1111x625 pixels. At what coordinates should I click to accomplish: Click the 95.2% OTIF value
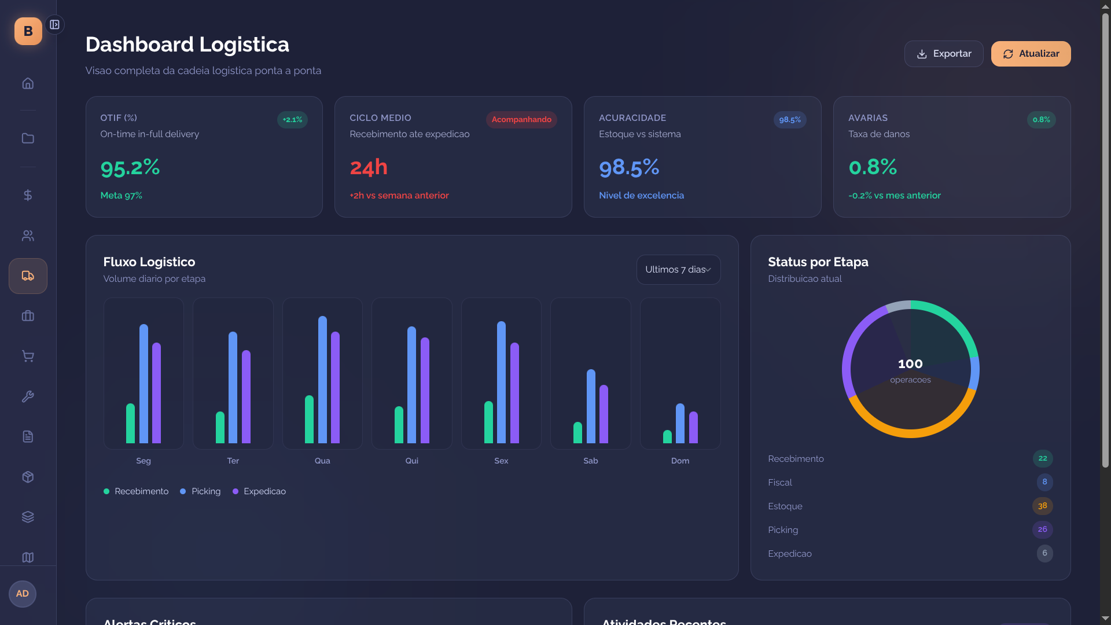pos(130,168)
